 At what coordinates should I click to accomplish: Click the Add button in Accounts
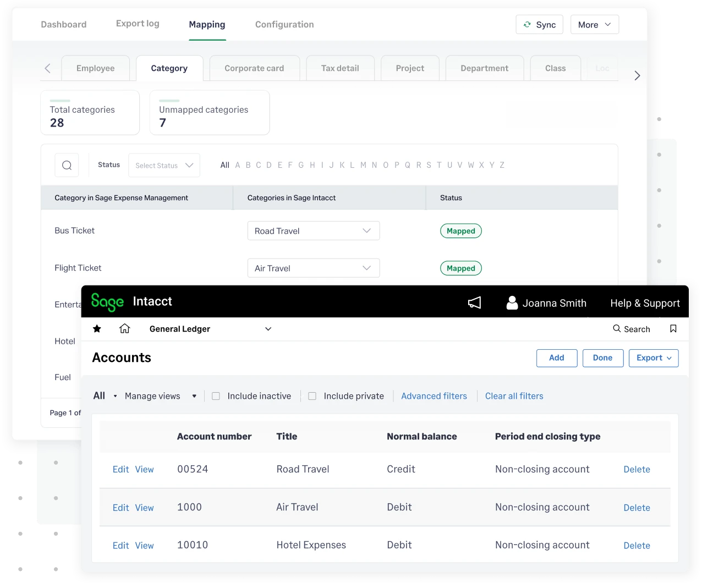coord(556,358)
